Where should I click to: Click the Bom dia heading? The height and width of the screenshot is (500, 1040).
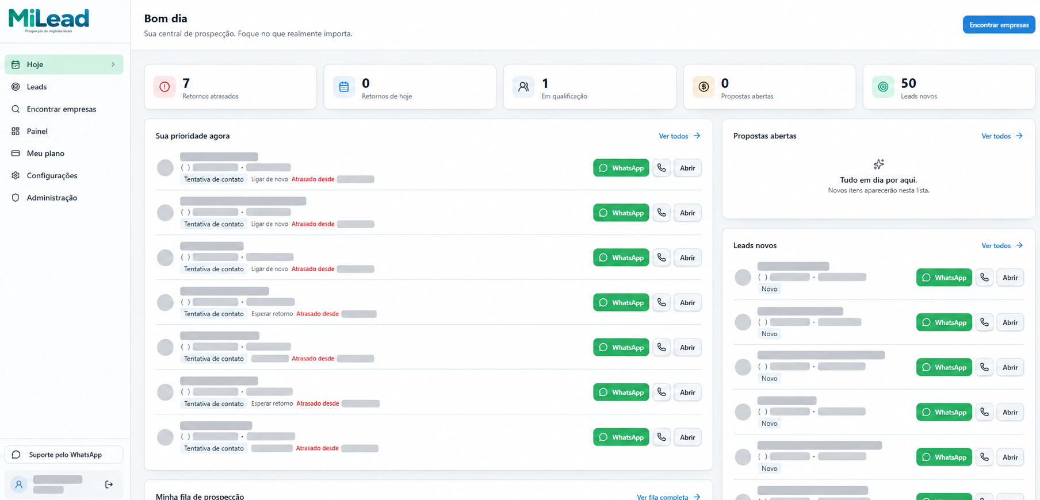pos(166,18)
